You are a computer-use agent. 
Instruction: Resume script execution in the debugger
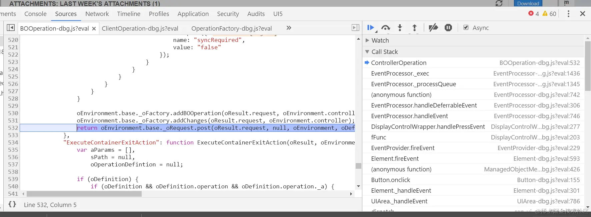pyautogui.click(x=371, y=28)
